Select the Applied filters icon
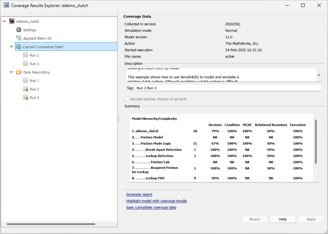Image resolution: width=328 pixels, height=234 pixels. click(x=19, y=38)
